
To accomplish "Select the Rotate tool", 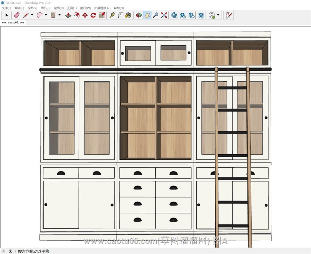I will click(93, 15).
